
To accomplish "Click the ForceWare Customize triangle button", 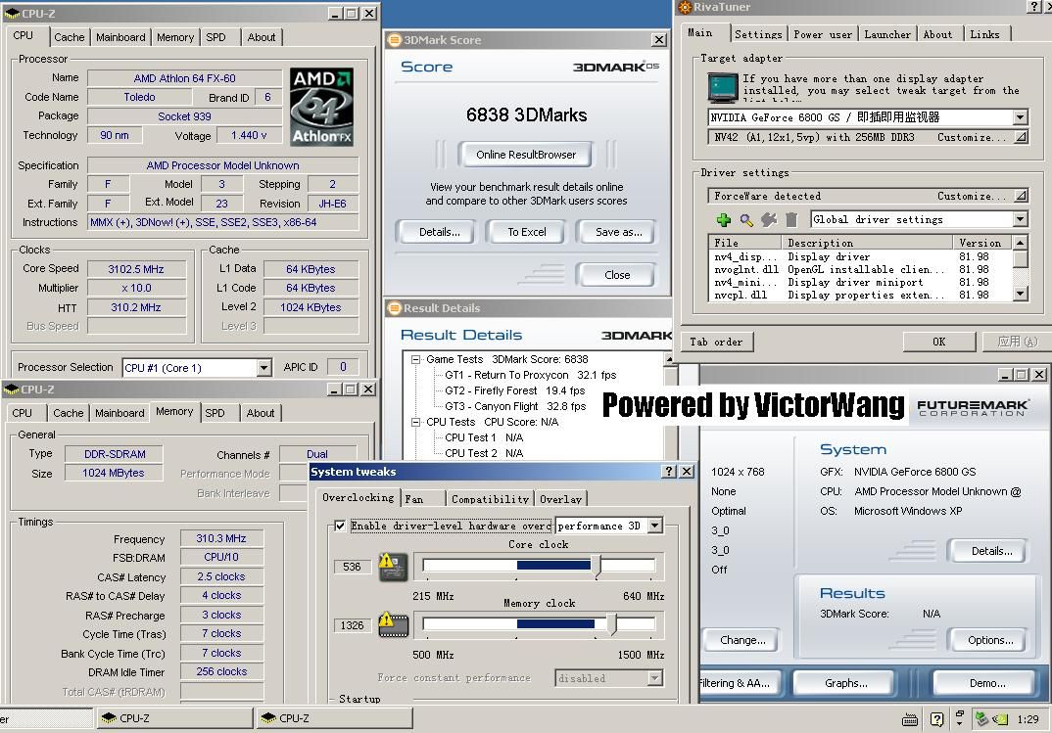I will pyautogui.click(x=1020, y=196).
